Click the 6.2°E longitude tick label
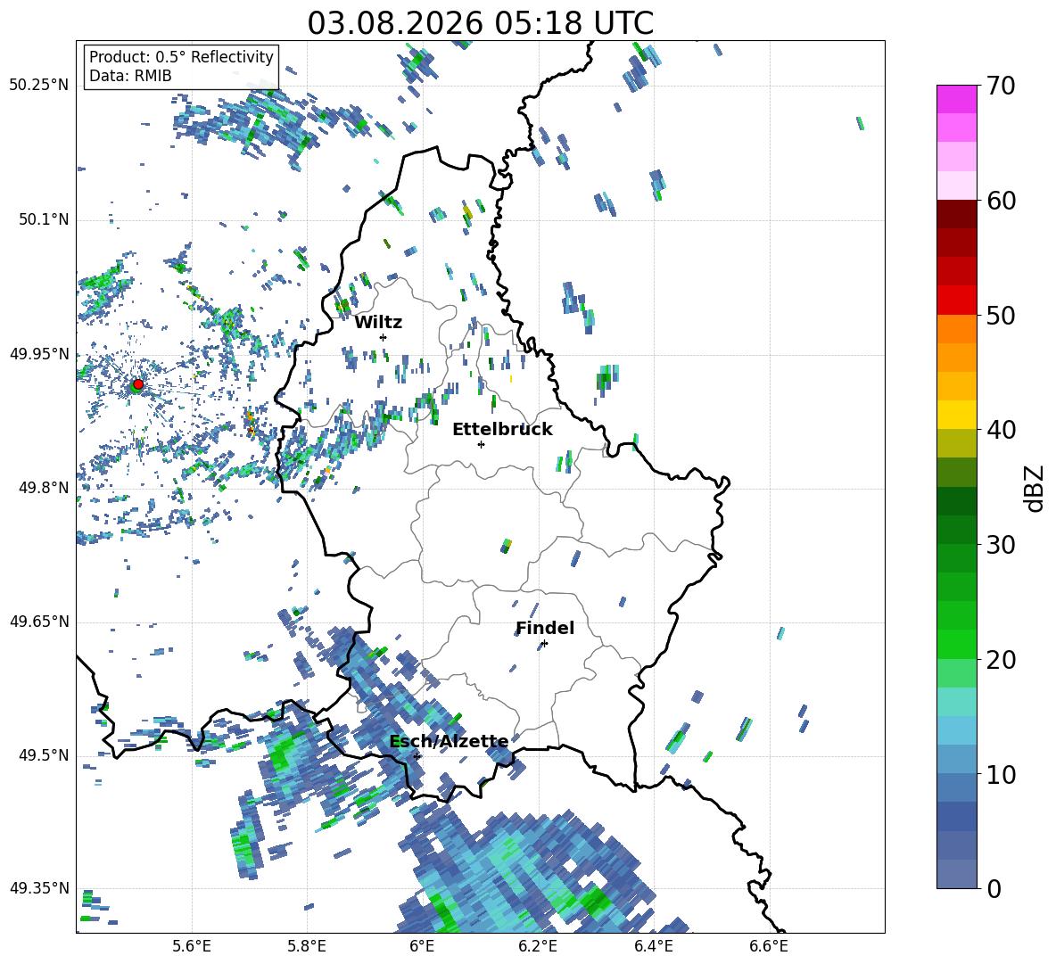The height and width of the screenshot is (964, 1056). point(538,946)
